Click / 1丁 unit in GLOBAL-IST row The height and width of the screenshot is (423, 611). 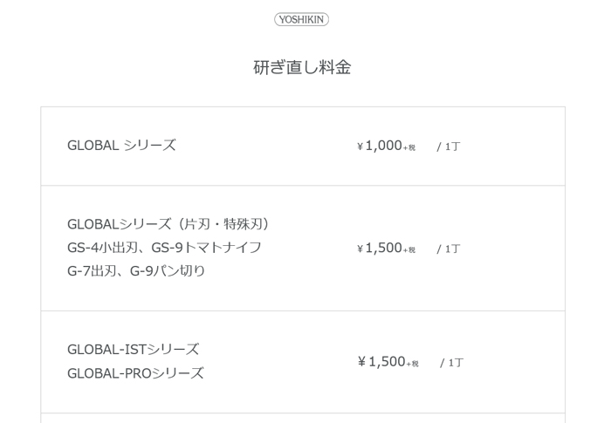coord(451,363)
